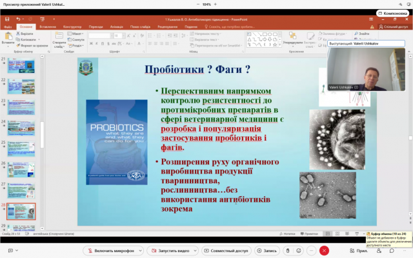
Task: Open participants panel icon
Action: pos(379,251)
